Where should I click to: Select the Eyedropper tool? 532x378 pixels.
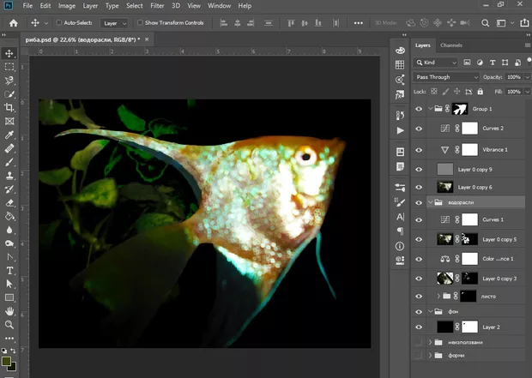coord(9,135)
